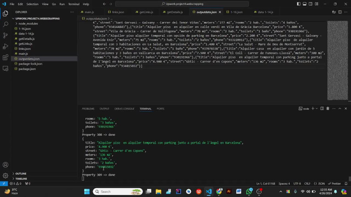Open Windows Start button
351x197 pixels.
(x=87, y=191)
